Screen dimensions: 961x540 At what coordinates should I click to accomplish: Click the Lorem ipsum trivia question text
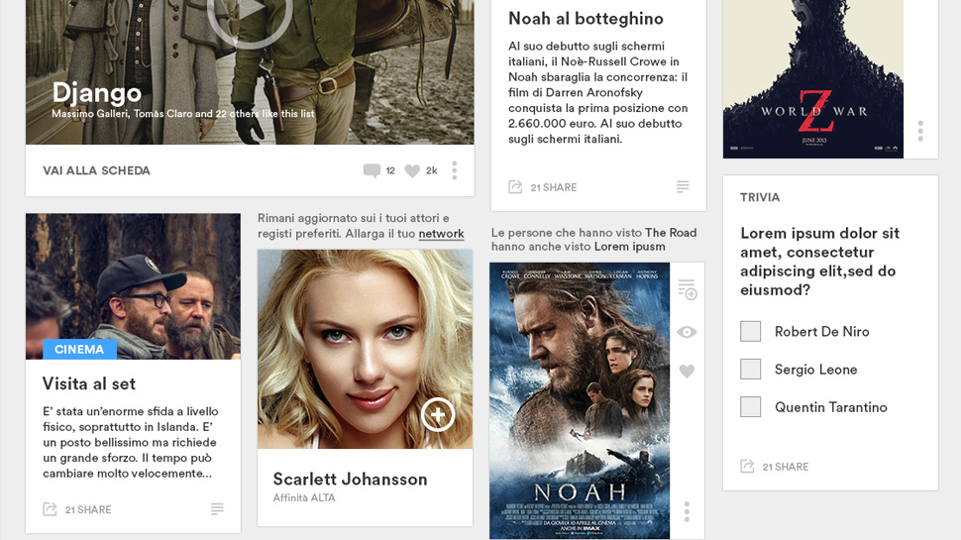pyautogui.click(x=820, y=262)
